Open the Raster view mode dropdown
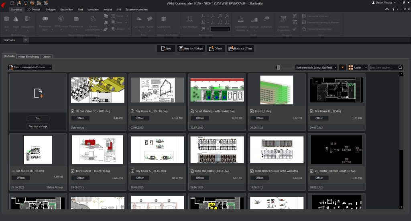 pos(358,68)
